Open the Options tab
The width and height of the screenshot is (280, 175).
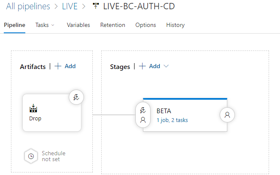click(x=146, y=25)
